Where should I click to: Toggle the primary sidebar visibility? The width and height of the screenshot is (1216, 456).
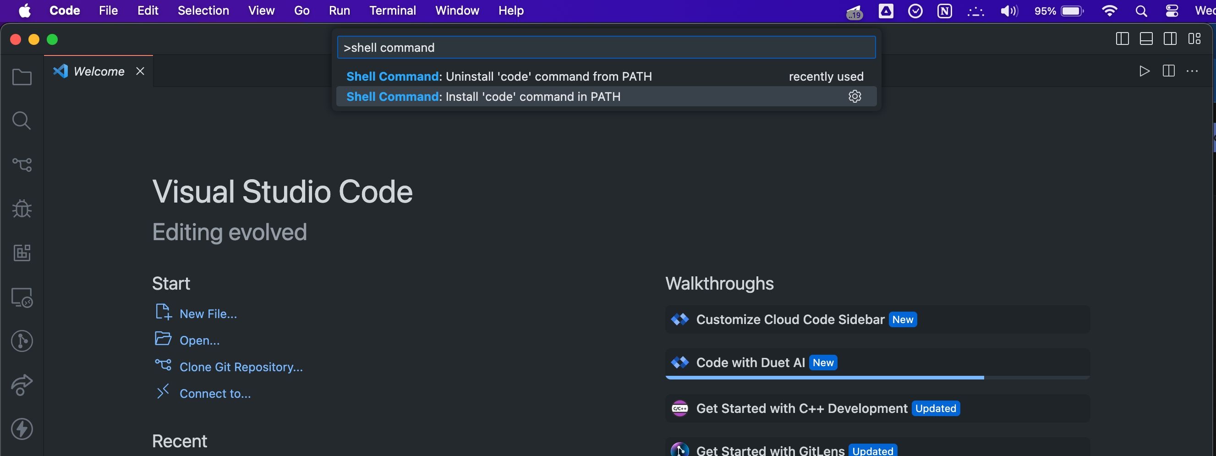pyautogui.click(x=1122, y=39)
